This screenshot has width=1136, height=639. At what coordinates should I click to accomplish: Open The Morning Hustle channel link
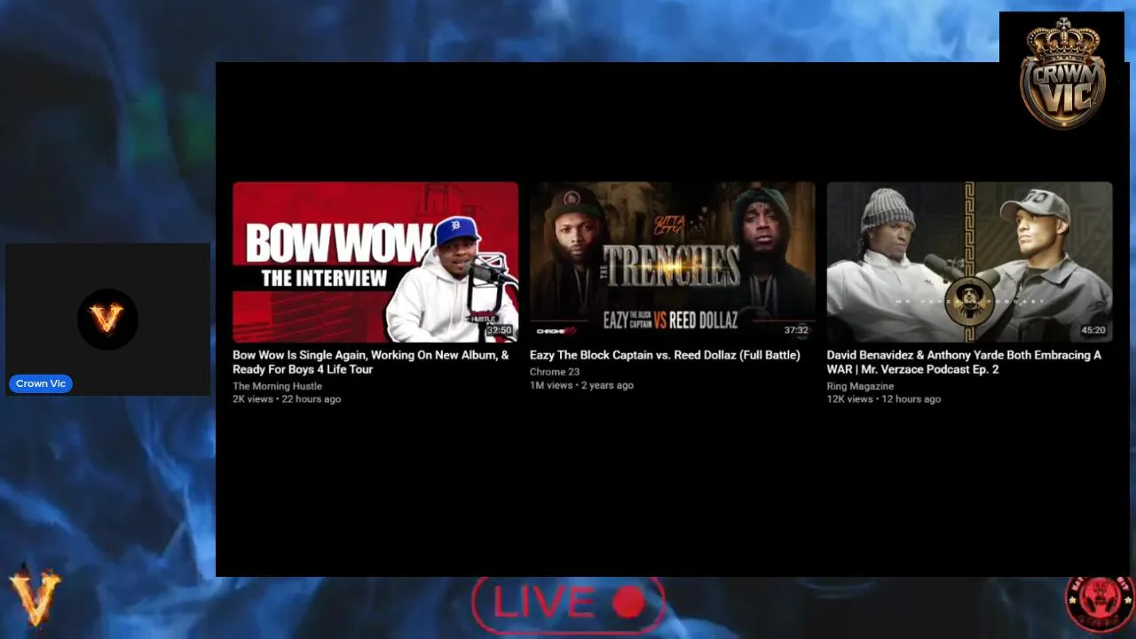[x=277, y=386]
